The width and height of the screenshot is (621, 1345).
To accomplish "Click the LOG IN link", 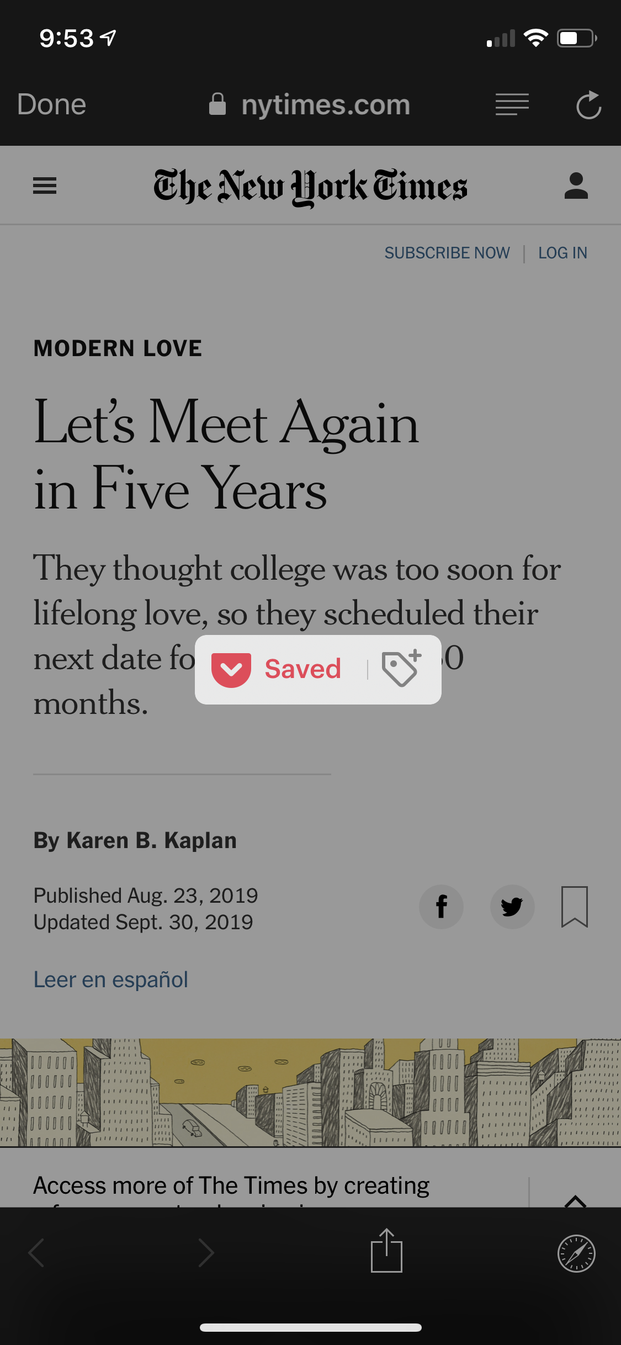I will [562, 253].
